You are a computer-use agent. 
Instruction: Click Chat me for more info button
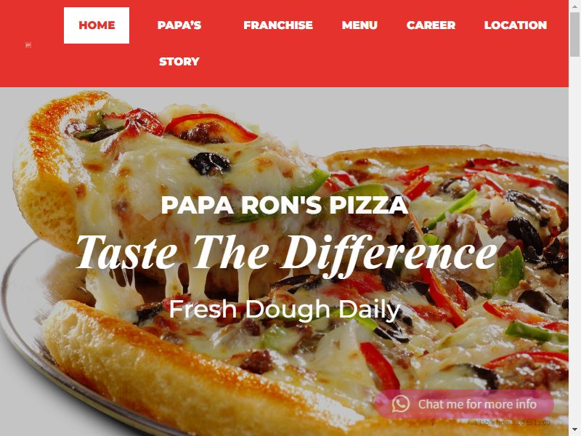point(464,404)
